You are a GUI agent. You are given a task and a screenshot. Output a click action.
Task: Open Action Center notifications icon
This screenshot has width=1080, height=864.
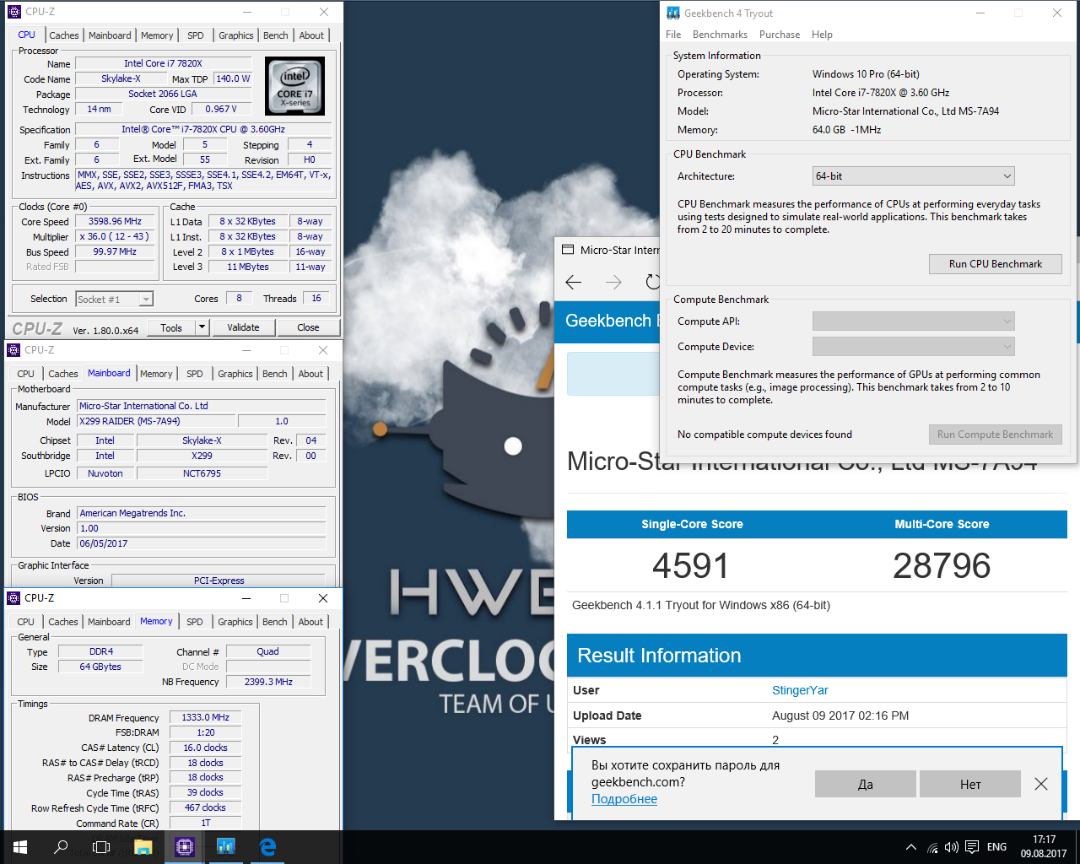click(x=972, y=847)
